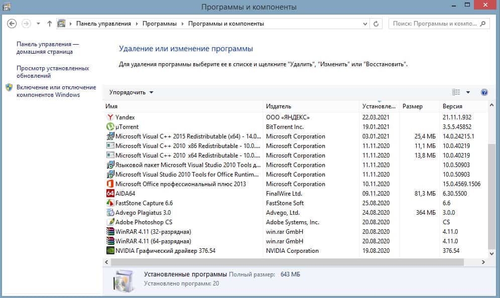Open the Упорядочить dropdown menu
This screenshot has height=298, width=500.
point(132,92)
